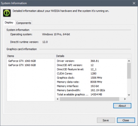
Task: Click the details scroll up arrow
Action: [x=129, y=61]
